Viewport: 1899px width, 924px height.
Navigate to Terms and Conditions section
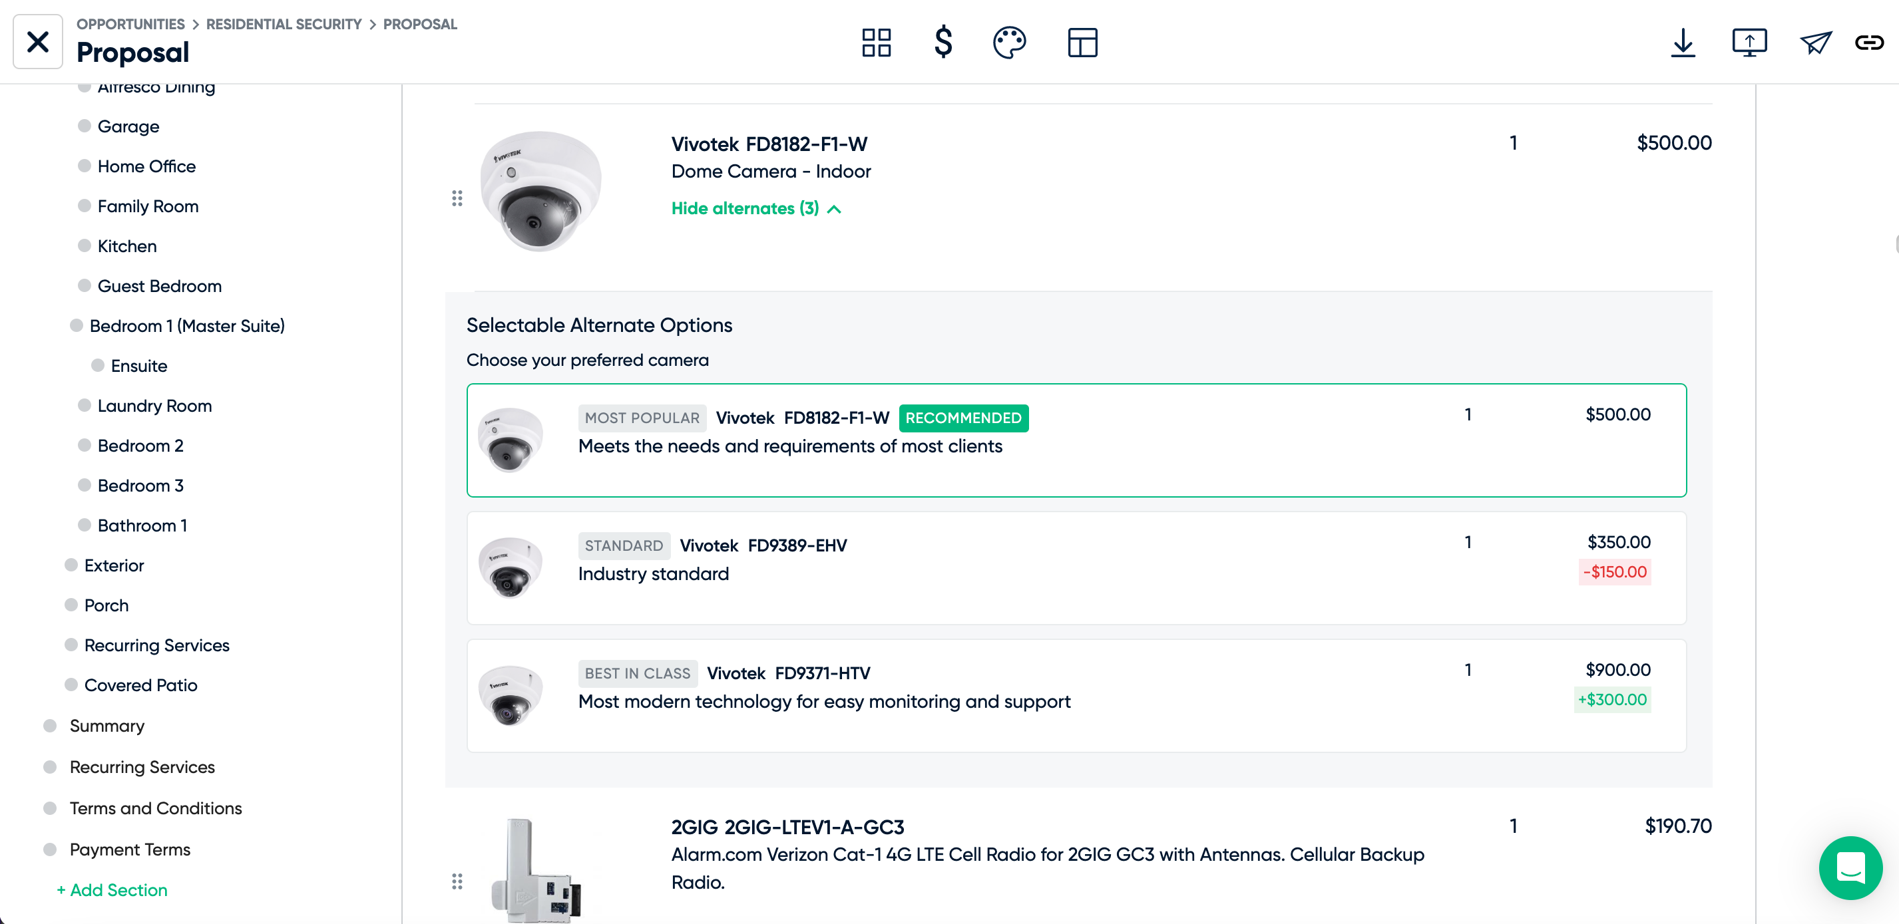pyautogui.click(x=156, y=808)
